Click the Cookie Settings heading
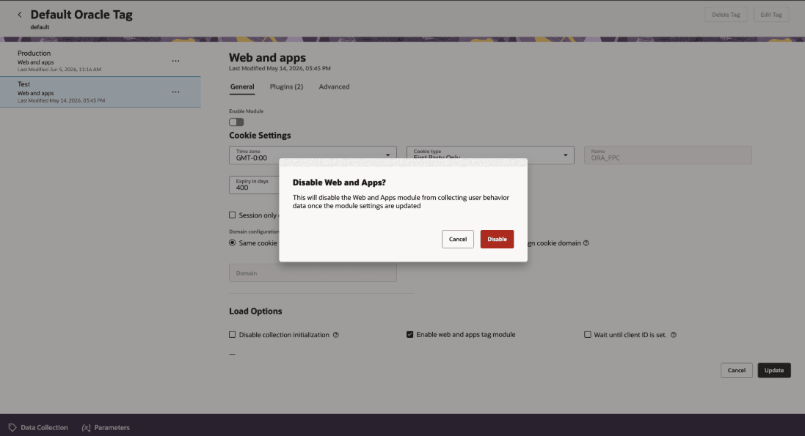805x436 pixels. coord(260,136)
